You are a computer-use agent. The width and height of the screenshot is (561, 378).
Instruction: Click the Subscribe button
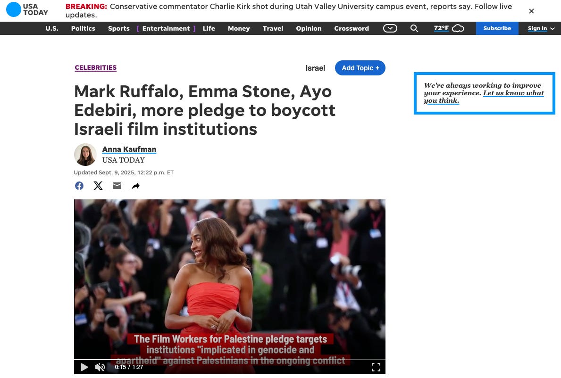(497, 28)
